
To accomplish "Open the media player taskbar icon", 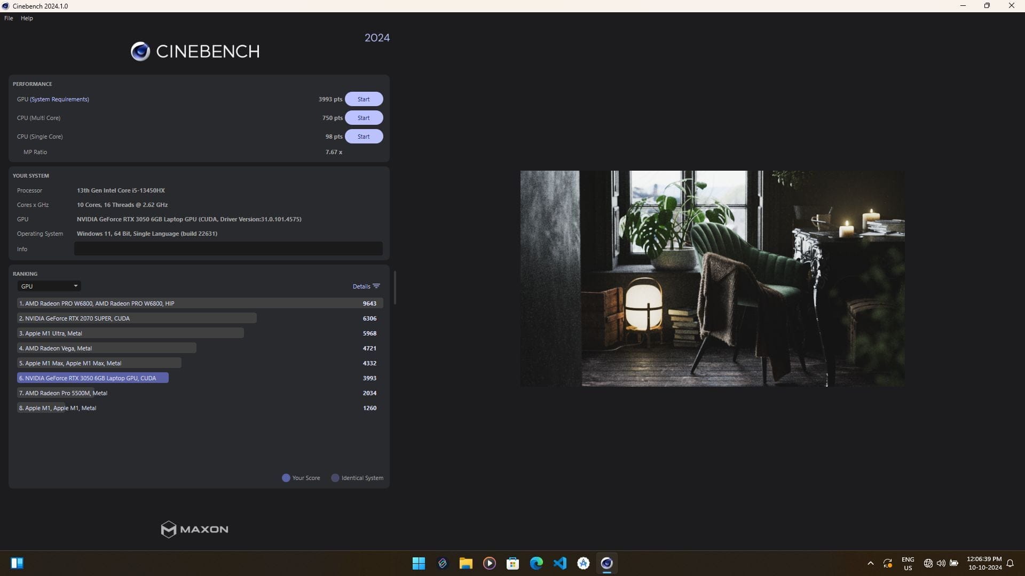I will pos(490,563).
